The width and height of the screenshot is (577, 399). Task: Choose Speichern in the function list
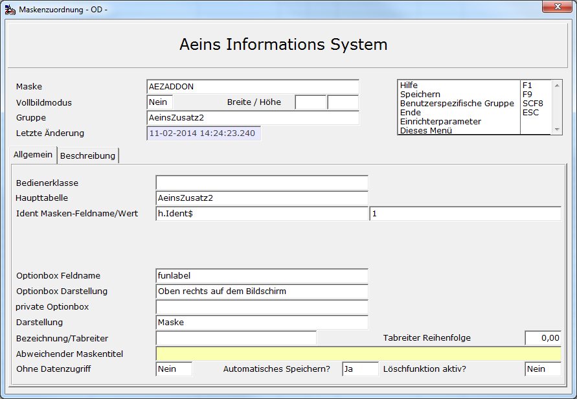point(420,94)
